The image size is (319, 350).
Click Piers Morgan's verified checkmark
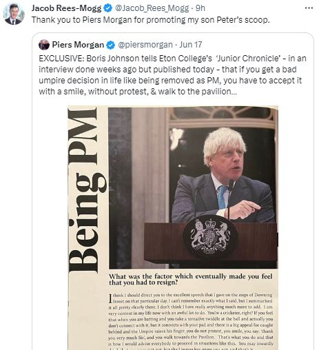(x=111, y=45)
